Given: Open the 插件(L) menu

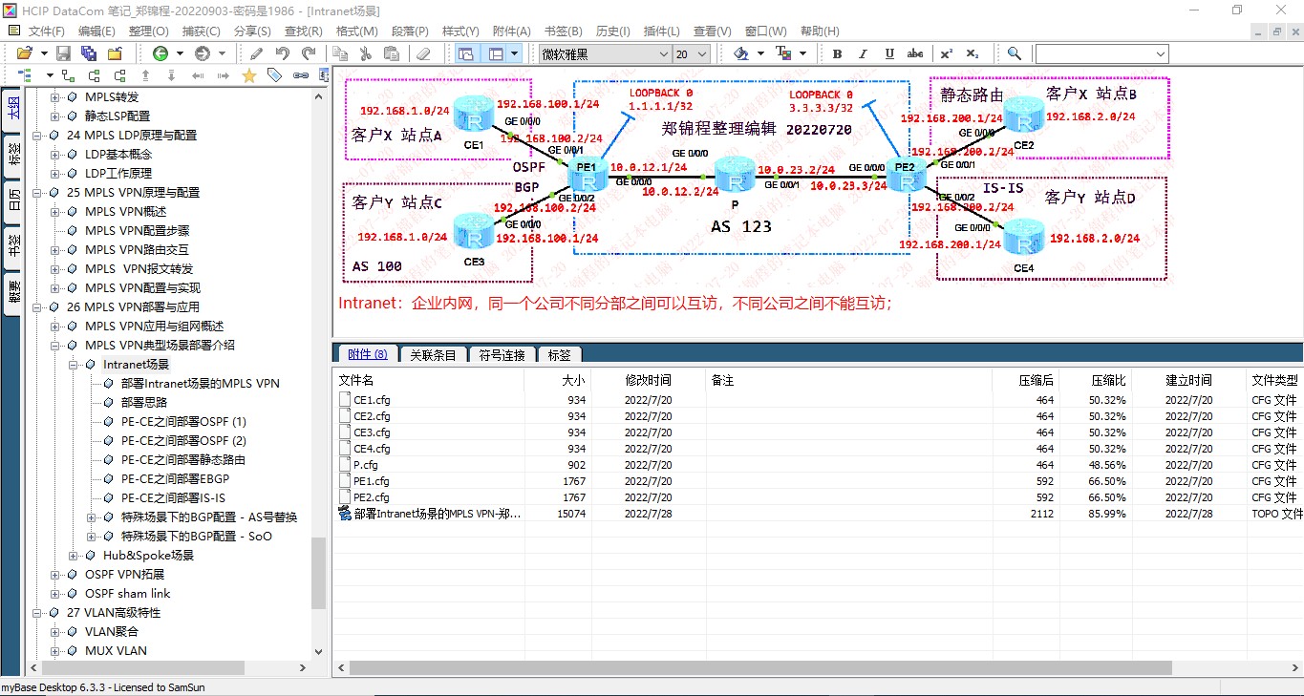Looking at the screenshot, I should 662,32.
